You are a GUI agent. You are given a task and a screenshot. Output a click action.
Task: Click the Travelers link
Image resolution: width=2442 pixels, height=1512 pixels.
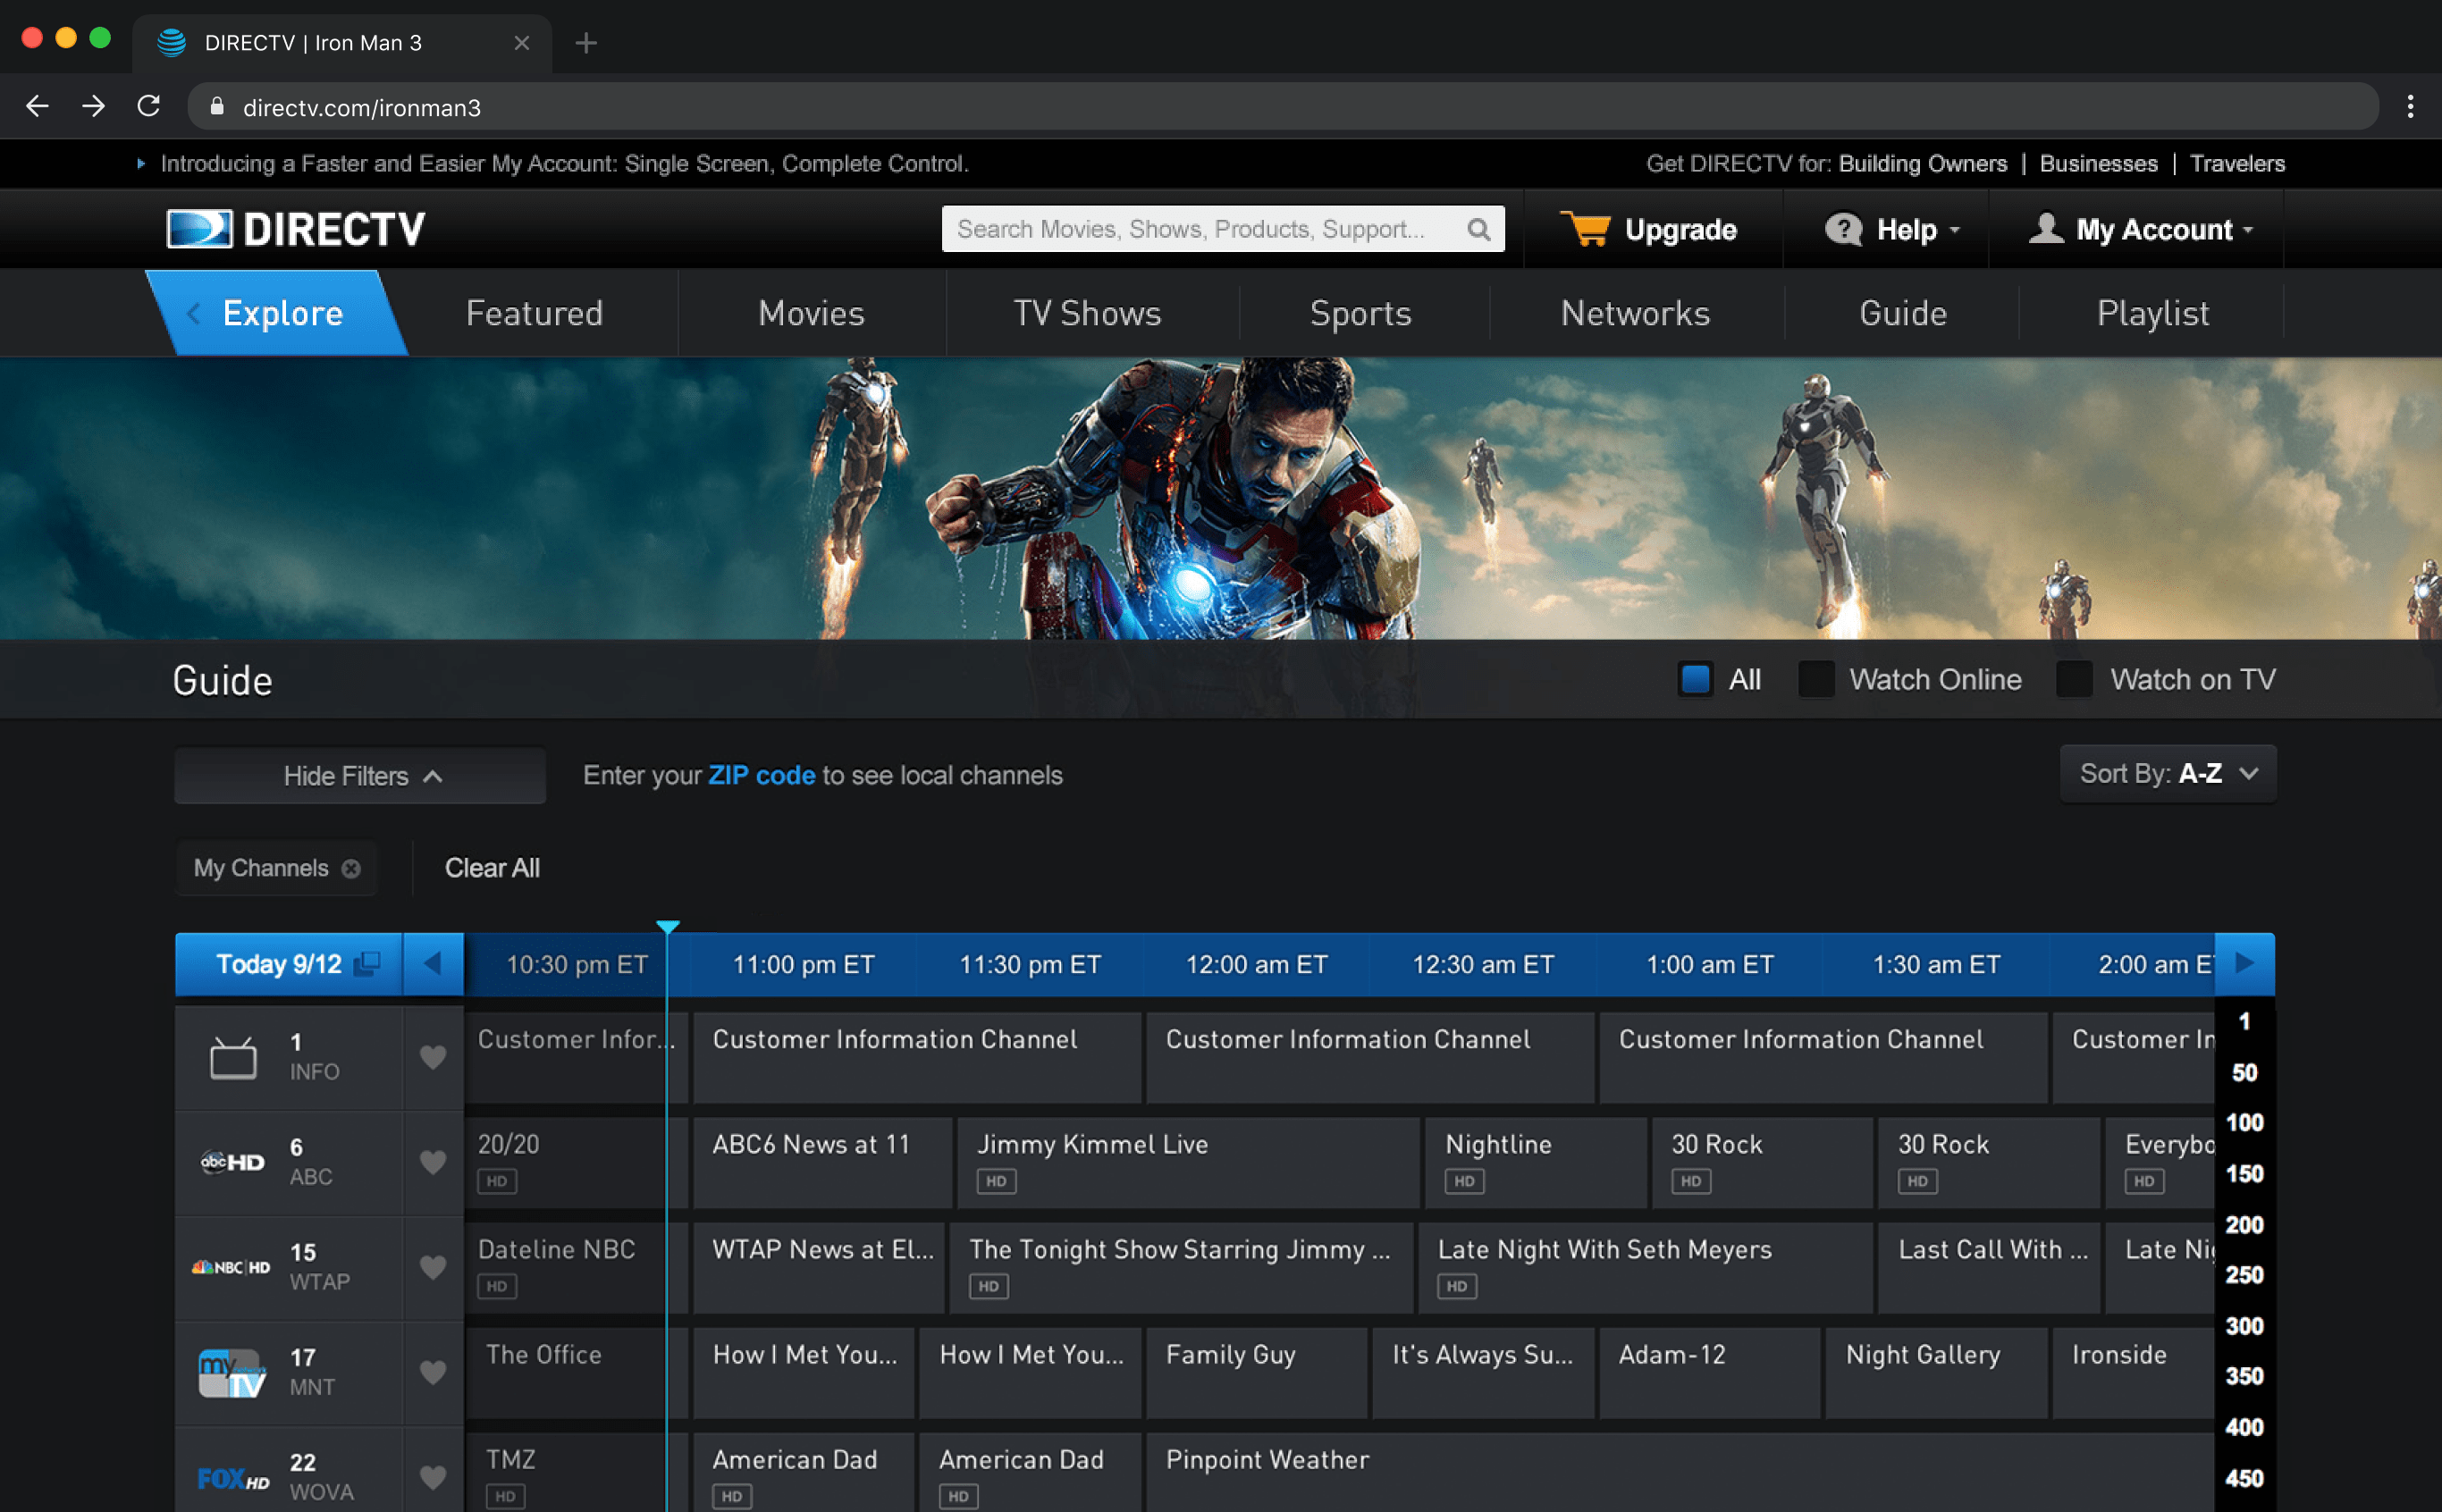pyautogui.click(x=2237, y=163)
